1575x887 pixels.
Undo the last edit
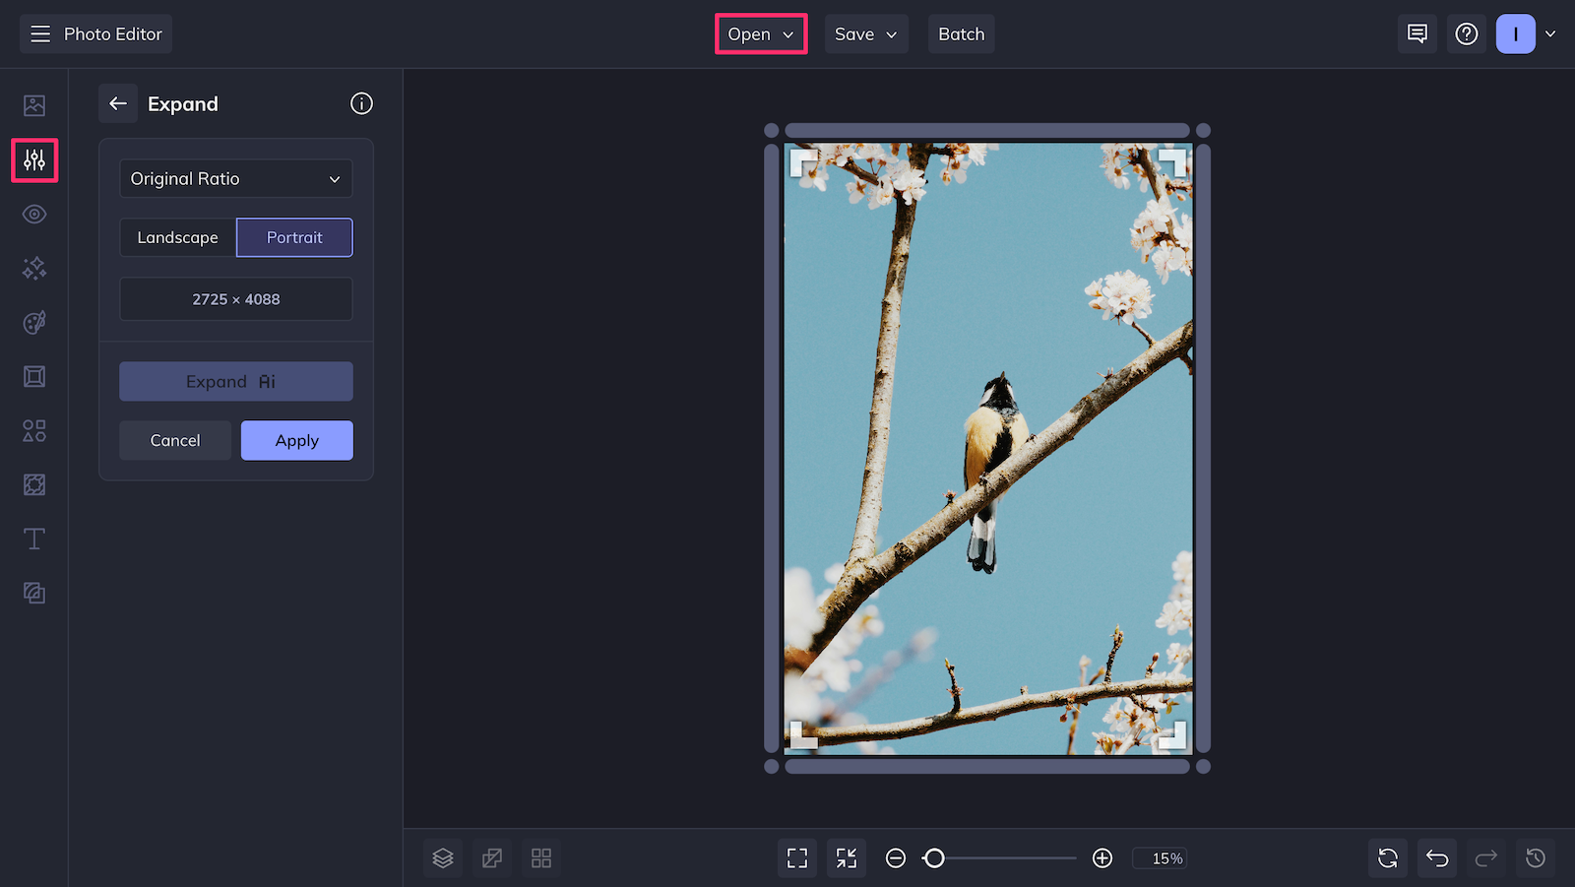[1436, 857]
